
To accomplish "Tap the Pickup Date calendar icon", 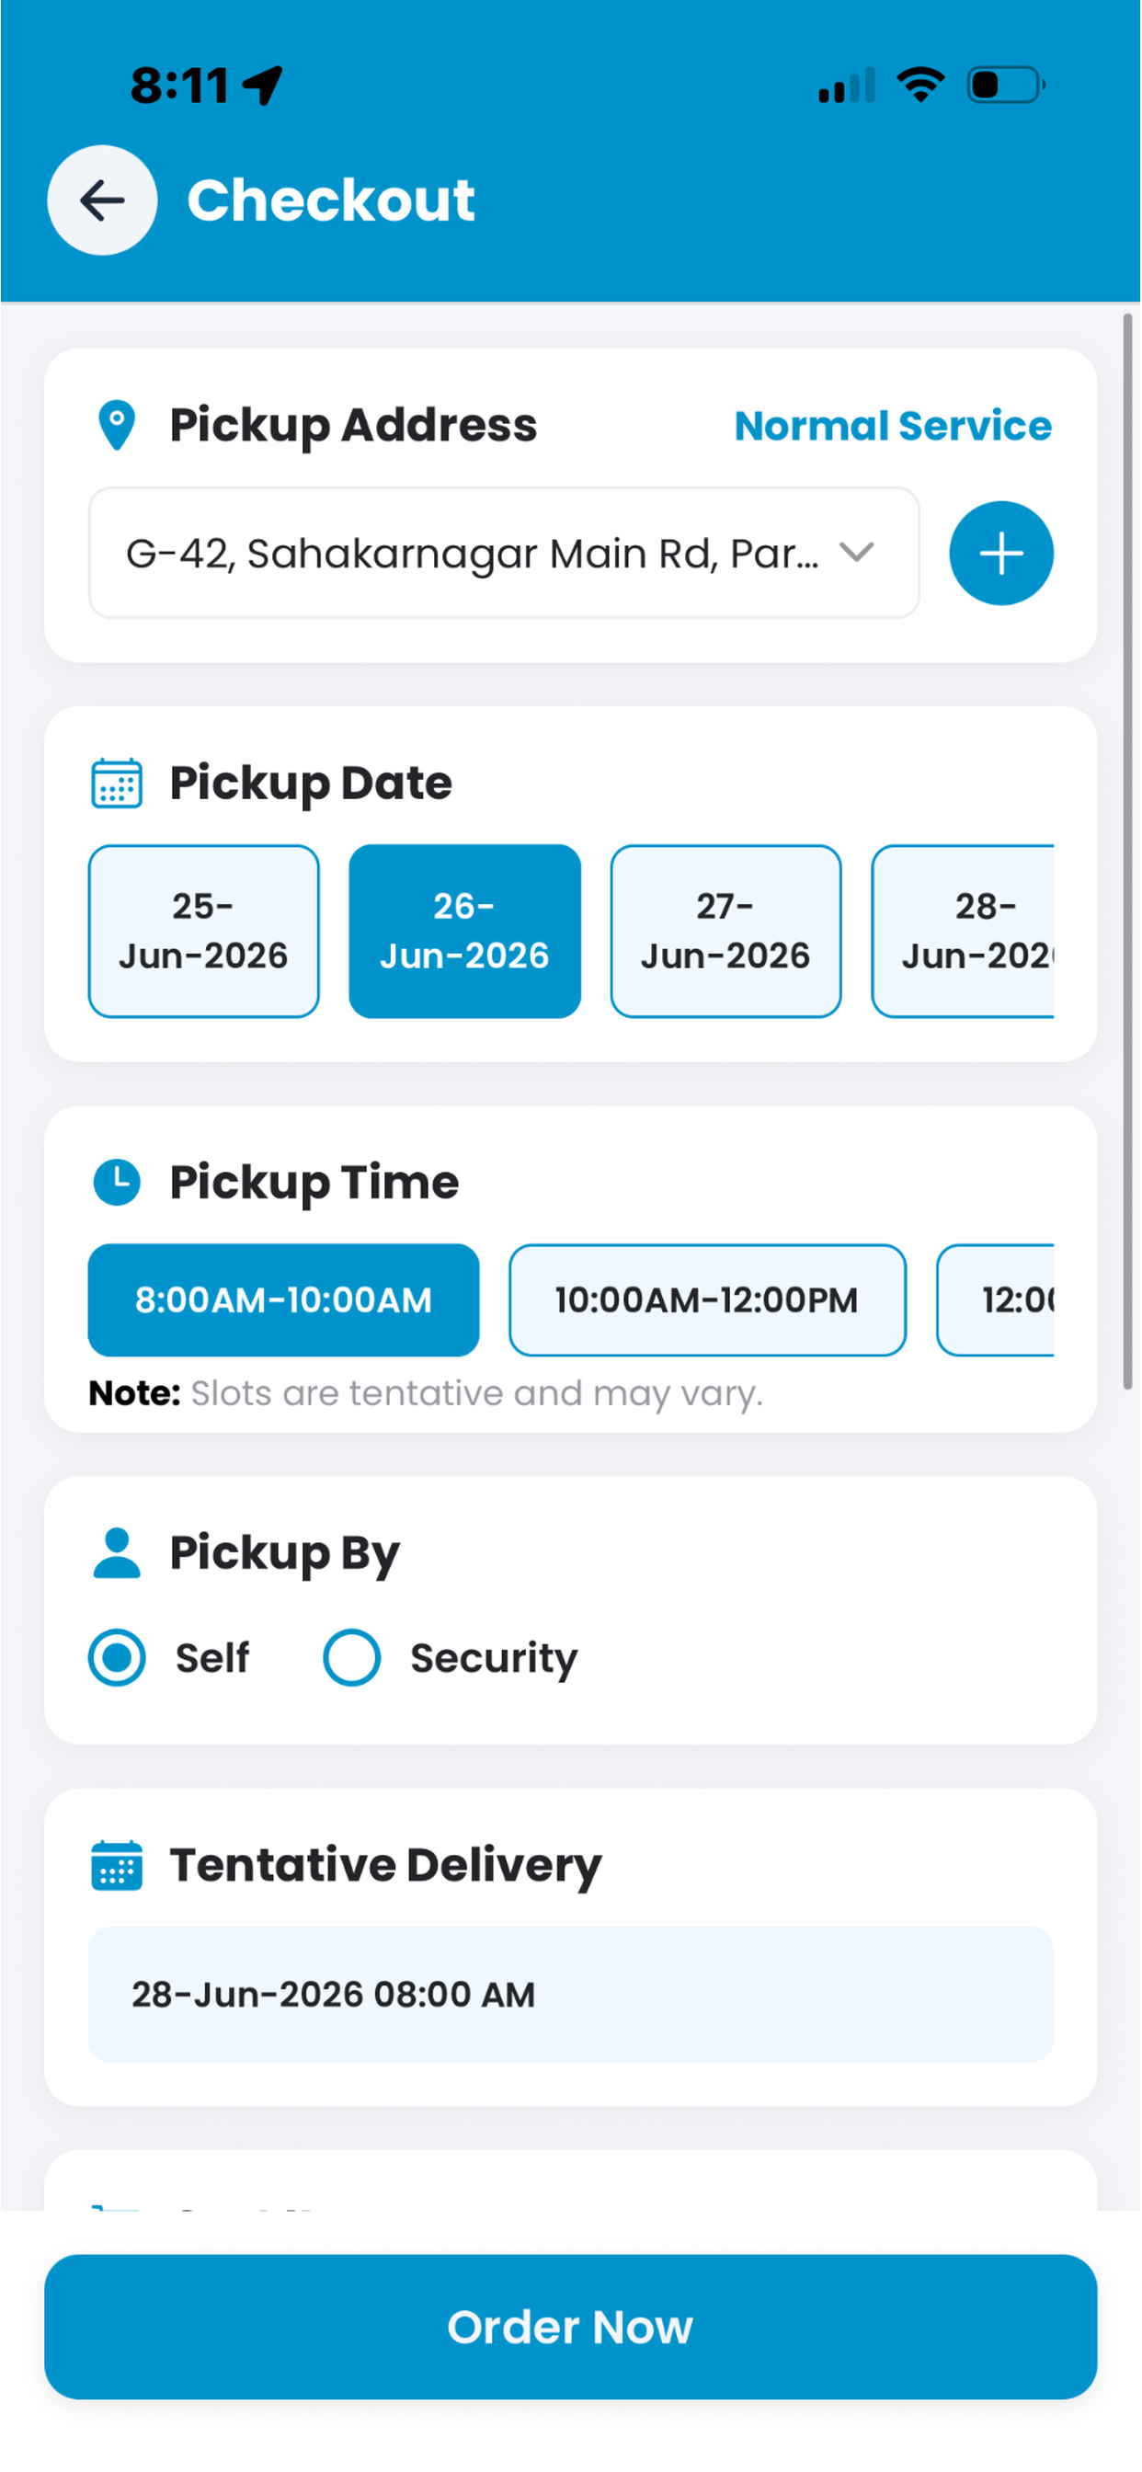I will pyautogui.click(x=117, y=783).
